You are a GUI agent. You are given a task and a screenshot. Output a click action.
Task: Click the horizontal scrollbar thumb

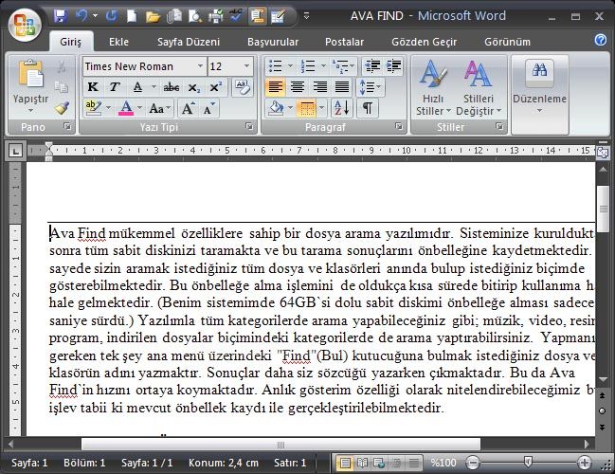[280, 445]
